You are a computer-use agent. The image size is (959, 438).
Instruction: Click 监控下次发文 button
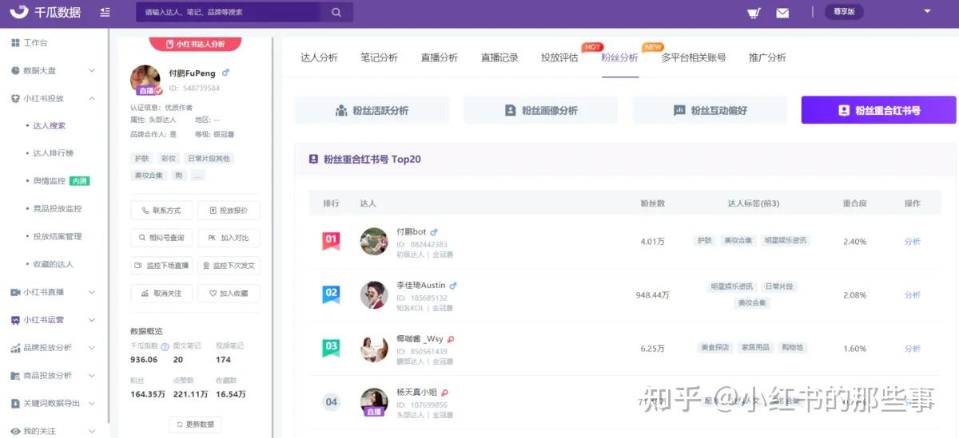(x=229, y=266)
